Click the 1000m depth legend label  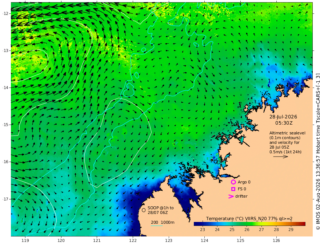click(168, 222)
